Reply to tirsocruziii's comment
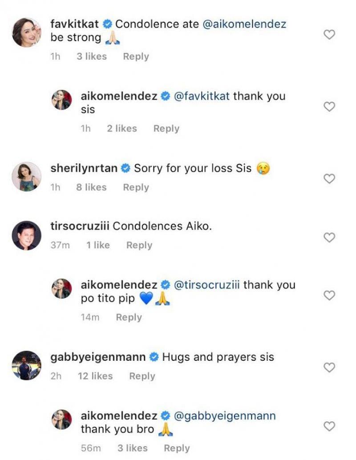This screenshot has height=460, width=356. [x=139, y=245]
